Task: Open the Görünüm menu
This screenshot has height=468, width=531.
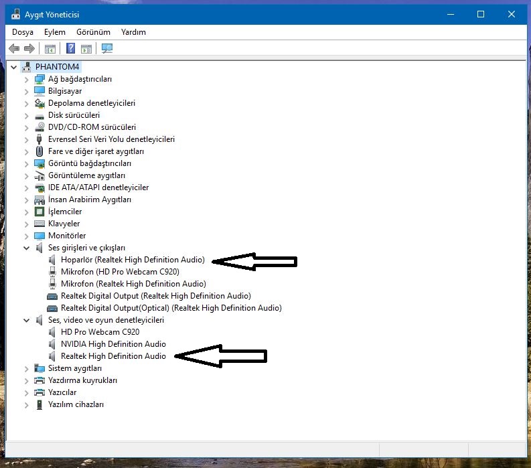Action: 93,32
